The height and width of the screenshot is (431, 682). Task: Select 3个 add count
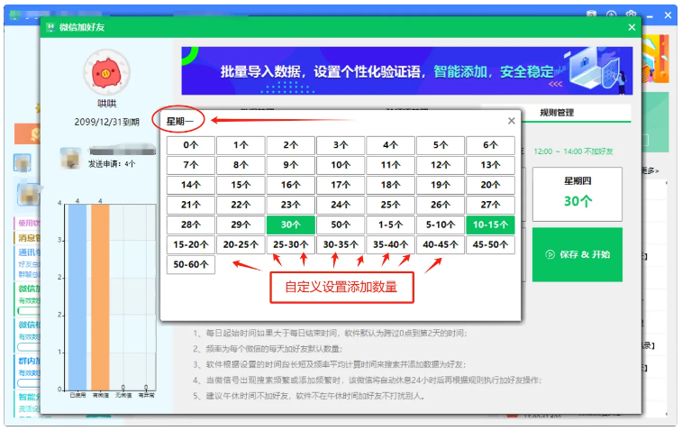click(x=341, y=145)
